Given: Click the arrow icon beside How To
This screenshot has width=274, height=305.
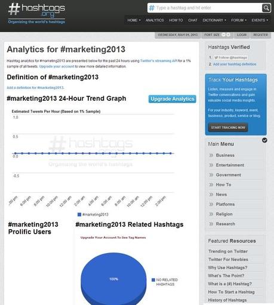Looking at the screenshot, I should coord(211,184).
